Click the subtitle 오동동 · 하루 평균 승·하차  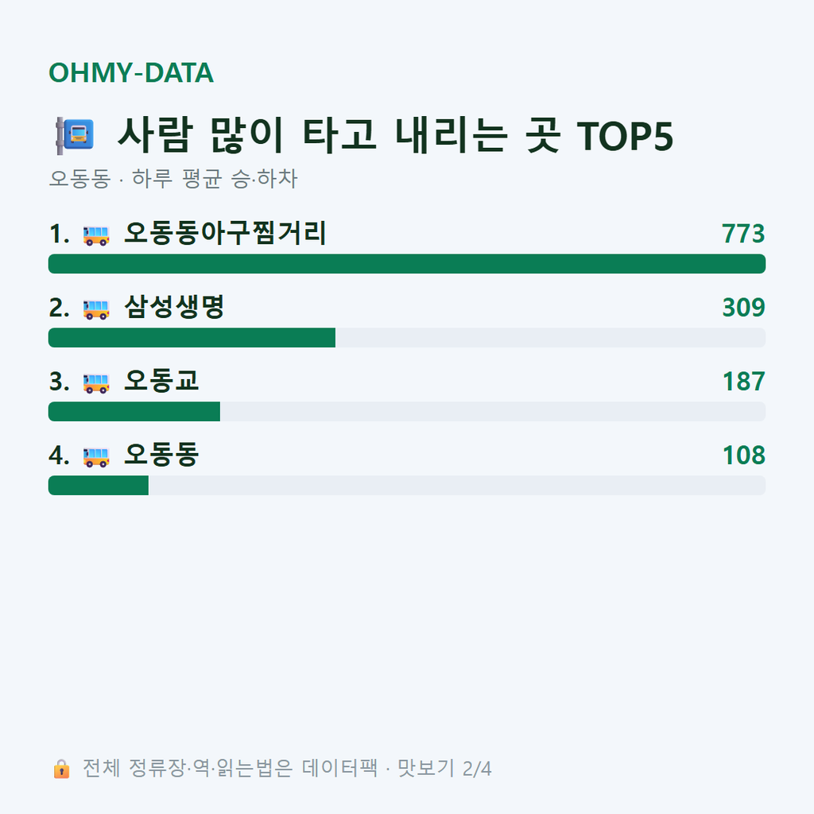172,179
